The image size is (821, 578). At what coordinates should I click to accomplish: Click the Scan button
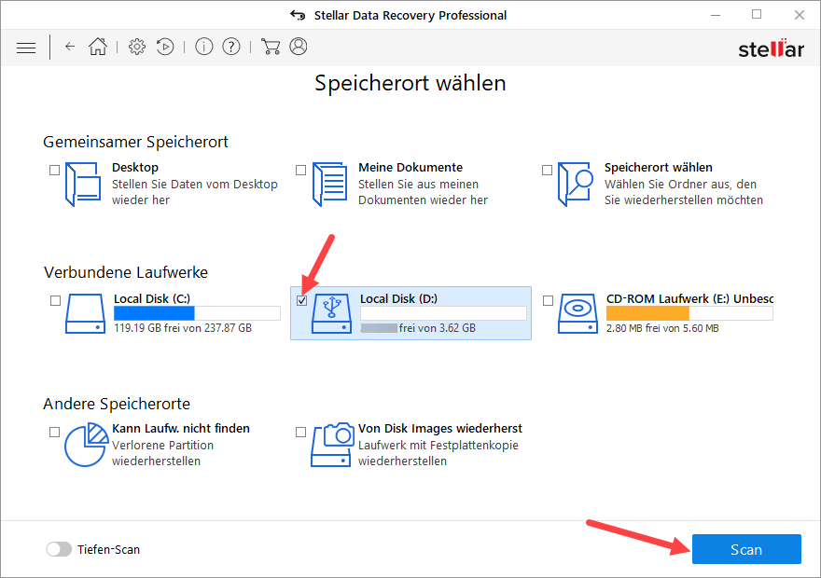point(746,549)
